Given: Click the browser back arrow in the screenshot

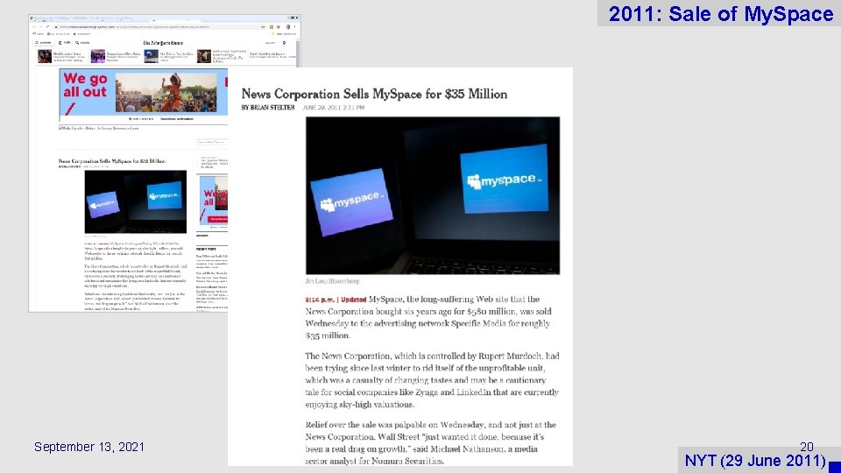Looking at the screenshot, I should 34,27.
